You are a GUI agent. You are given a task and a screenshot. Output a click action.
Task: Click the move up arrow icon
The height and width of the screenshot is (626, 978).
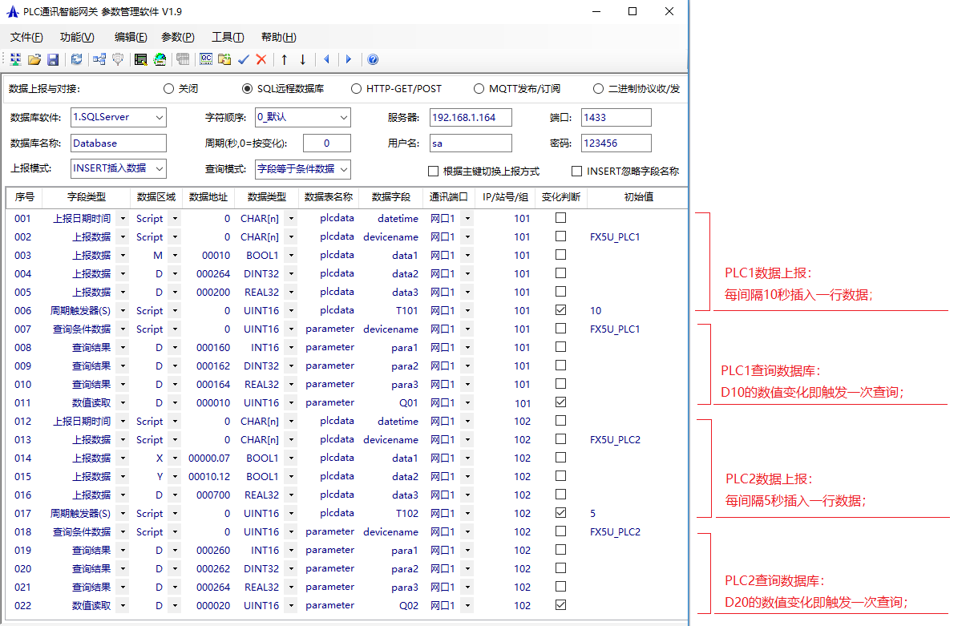tap(284, 59)
